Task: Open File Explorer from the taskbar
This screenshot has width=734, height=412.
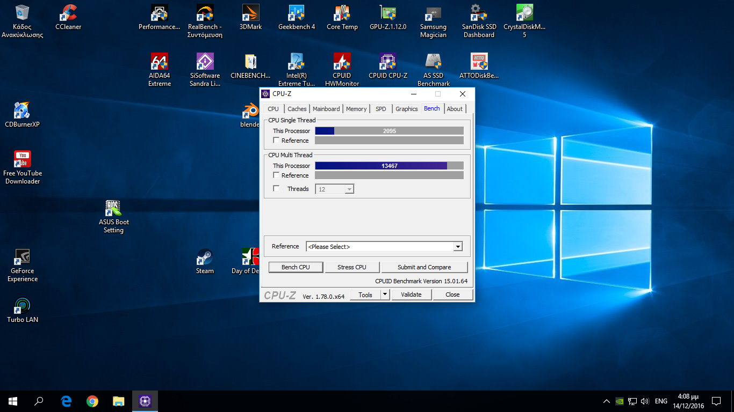Action: coord(119,401)
